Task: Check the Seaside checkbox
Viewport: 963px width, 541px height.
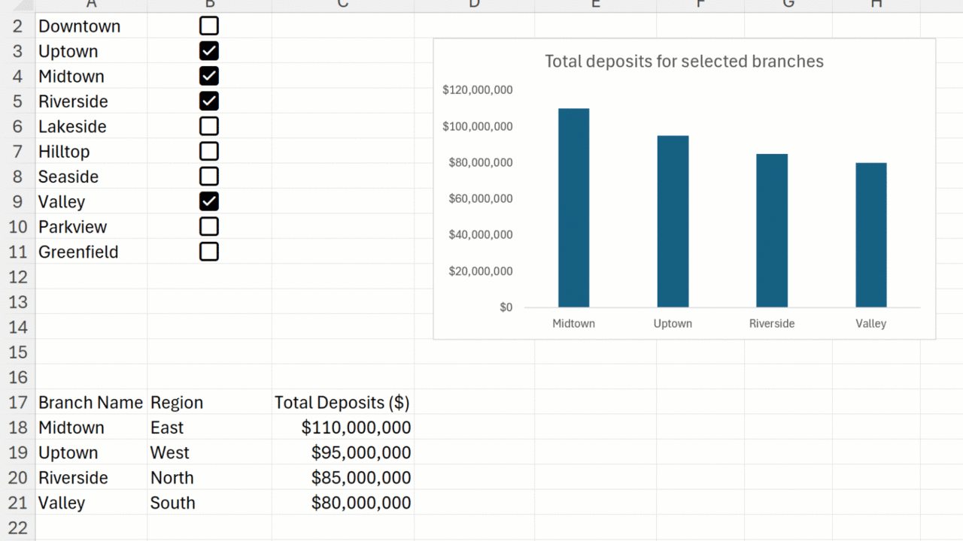Action: click(209, 177)
